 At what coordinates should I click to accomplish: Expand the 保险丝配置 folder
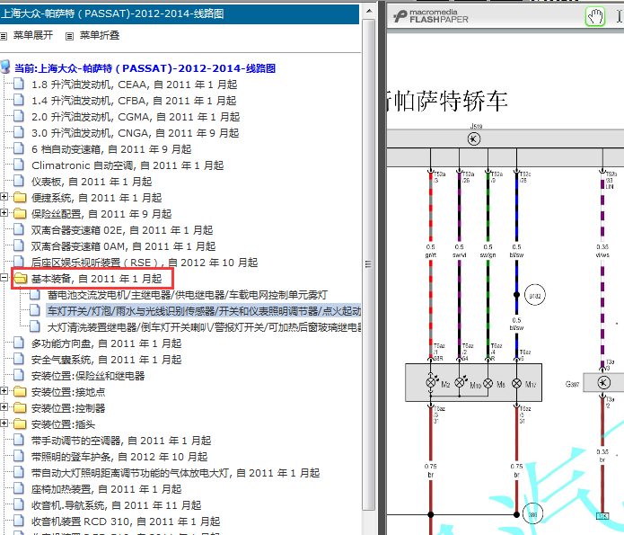coord(4,212)
